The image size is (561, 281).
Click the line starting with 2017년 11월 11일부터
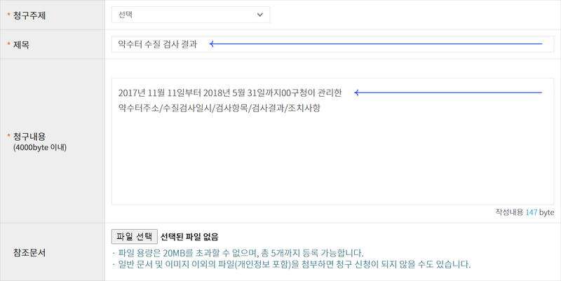230,92
